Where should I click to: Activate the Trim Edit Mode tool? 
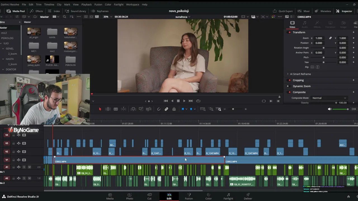point(108,109)
